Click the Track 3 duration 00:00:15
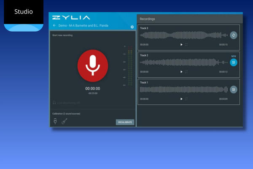Viewport: 253px width, 169px height. coord(223,45)
